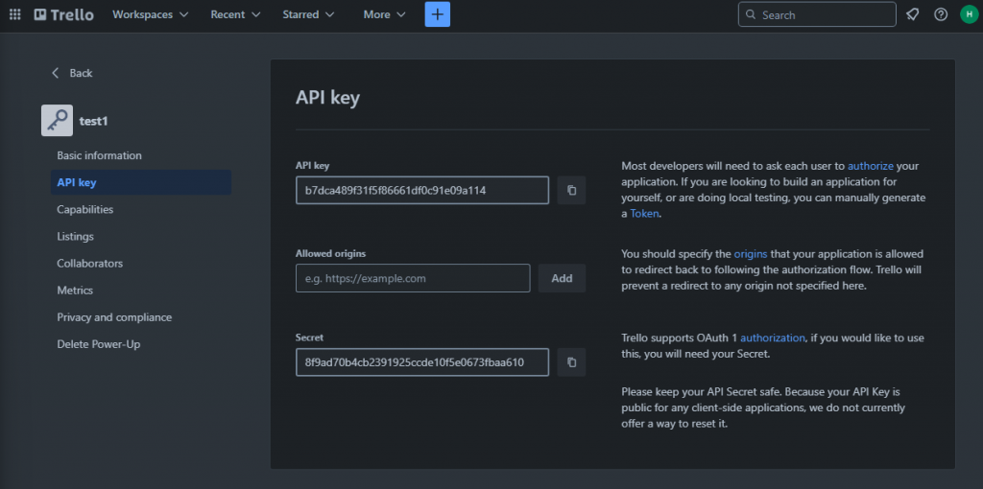The image size is (983, 489).
Task: Click the test1 Power-Up key icon
Action: click(57, 121)
